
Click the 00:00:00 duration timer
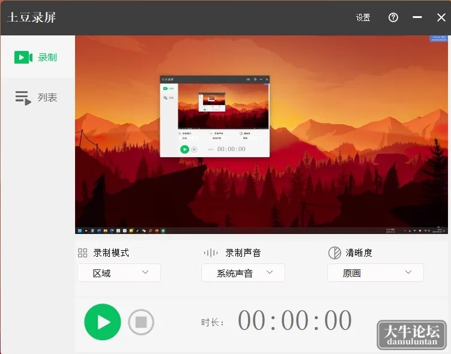pos(295,320)
